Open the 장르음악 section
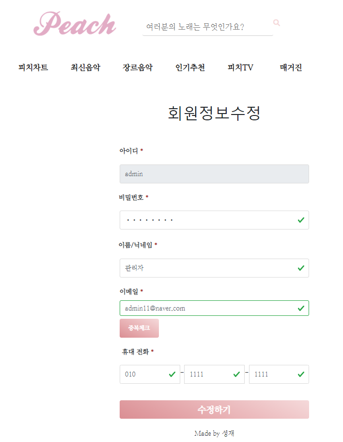The width and height of the screenshot is (343, 442). 138,67
